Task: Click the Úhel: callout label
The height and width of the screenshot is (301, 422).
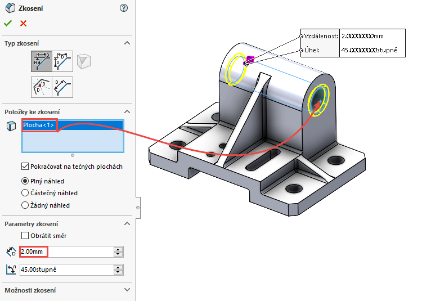Action: coord(312,50)
